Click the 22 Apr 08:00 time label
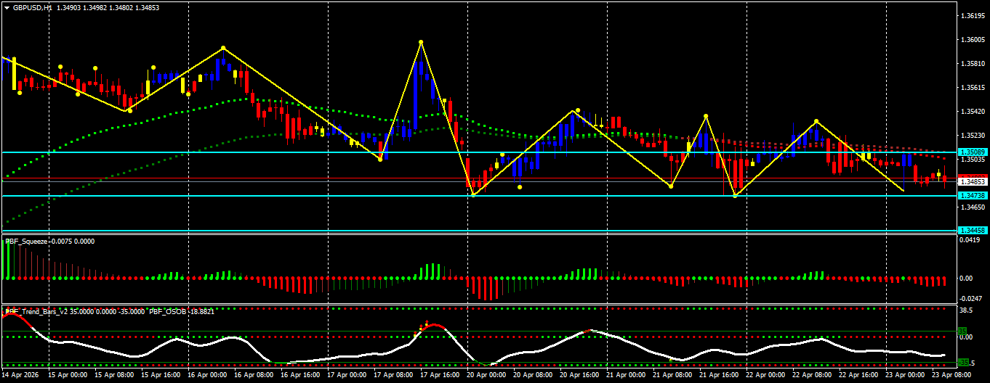The image size is (990, 383). click(x=811, y=375)
